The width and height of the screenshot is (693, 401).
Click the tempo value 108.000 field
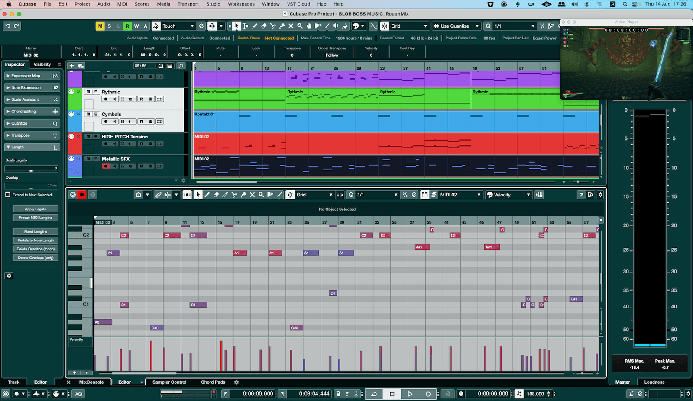point(535,394)
